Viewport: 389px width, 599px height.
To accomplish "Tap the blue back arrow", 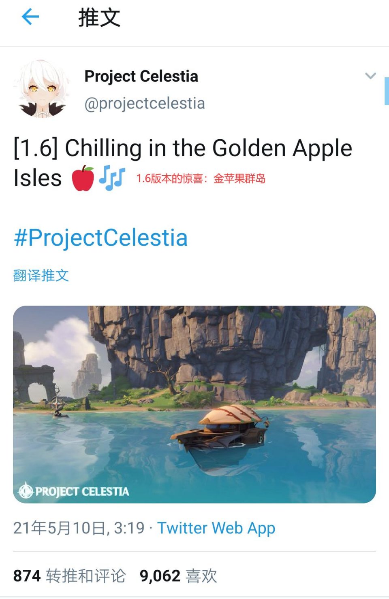I will (30, 17).
